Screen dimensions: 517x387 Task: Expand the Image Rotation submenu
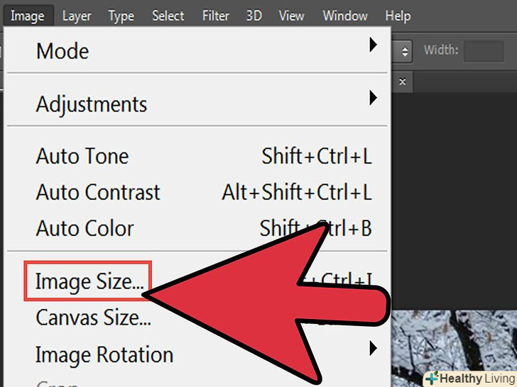104,354
